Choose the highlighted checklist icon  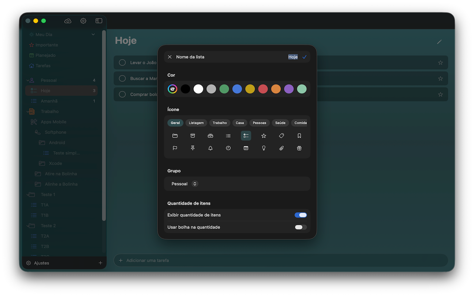click(x=246, y=136)
